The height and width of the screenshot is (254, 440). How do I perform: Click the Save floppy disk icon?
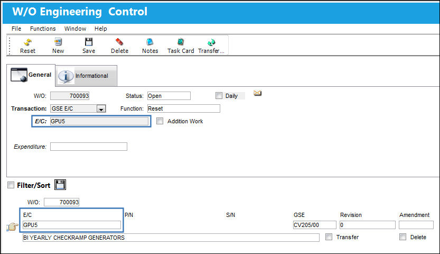[x=89, y=42]
